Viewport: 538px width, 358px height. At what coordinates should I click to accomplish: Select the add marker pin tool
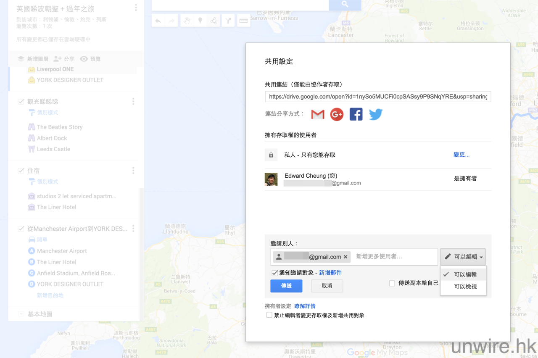(x=200, y=21)
